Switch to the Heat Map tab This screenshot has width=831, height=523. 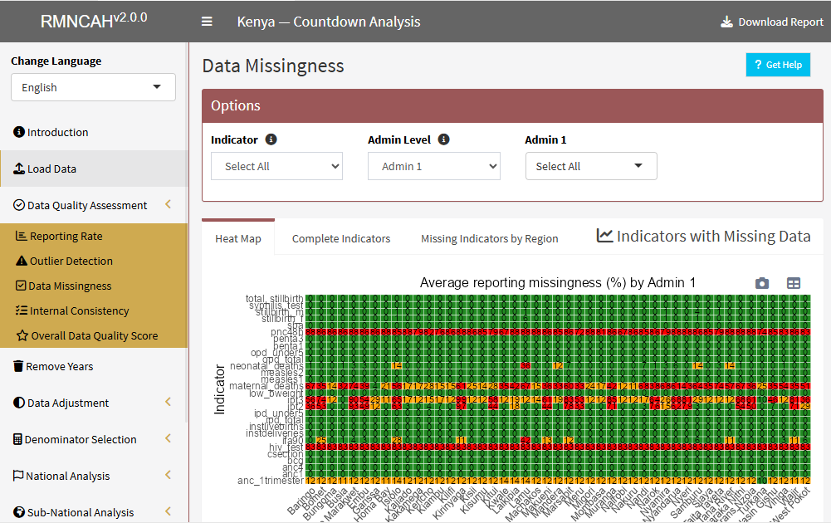[238, 238]
